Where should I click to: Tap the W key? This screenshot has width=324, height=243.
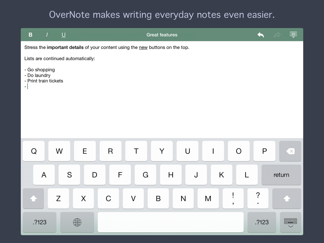pyautogui.click(x=59, y=151)
